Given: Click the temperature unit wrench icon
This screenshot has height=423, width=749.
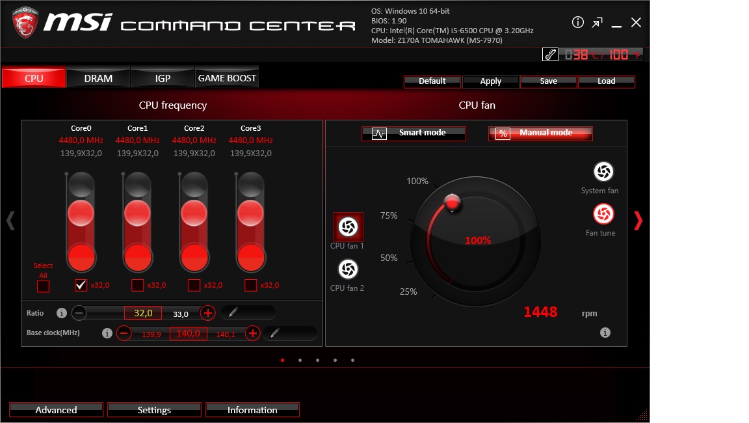Looking at the screenshot, I should point(550,55).
